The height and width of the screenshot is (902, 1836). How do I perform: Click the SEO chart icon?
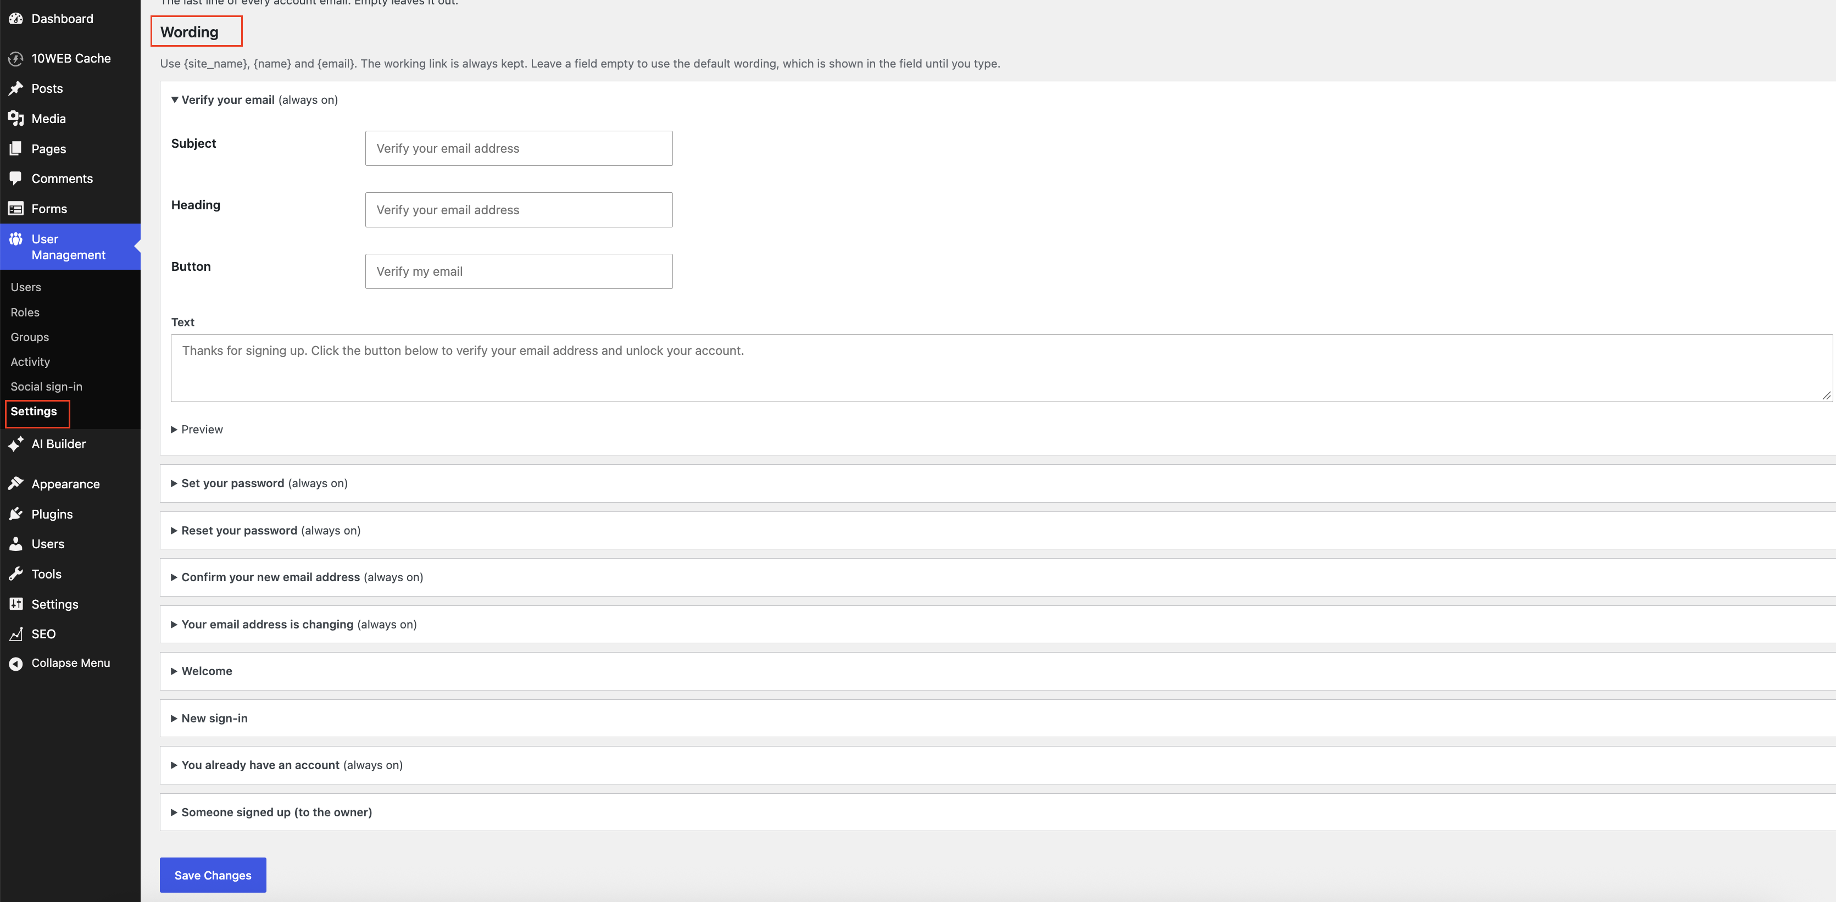coord(16,634)
